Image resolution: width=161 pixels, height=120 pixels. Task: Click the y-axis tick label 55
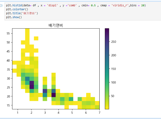(8, 33)
